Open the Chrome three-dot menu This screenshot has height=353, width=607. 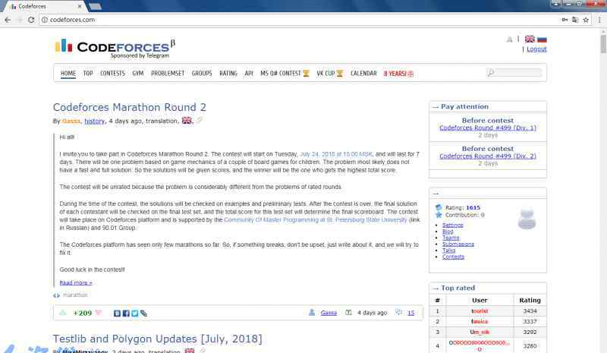pyautogui.click(x=599, y=20)
